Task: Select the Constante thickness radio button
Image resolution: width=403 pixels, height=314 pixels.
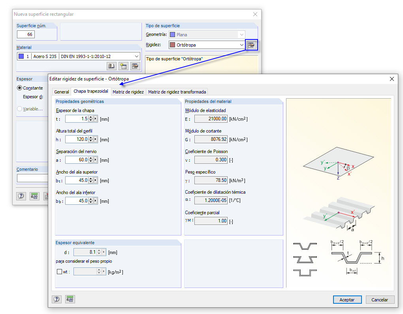Action: (x=19, y=88)
